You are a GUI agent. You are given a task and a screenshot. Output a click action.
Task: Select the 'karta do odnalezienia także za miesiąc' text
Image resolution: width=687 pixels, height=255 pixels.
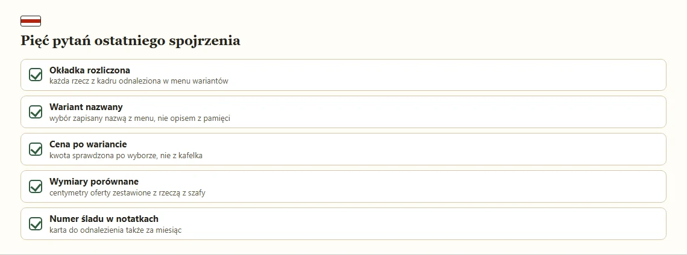[x=116, y=230]
